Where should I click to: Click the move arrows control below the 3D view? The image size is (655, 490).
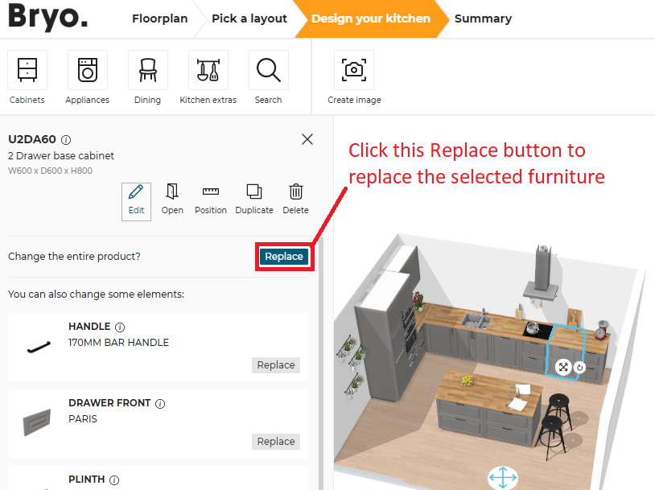(502, 477)
